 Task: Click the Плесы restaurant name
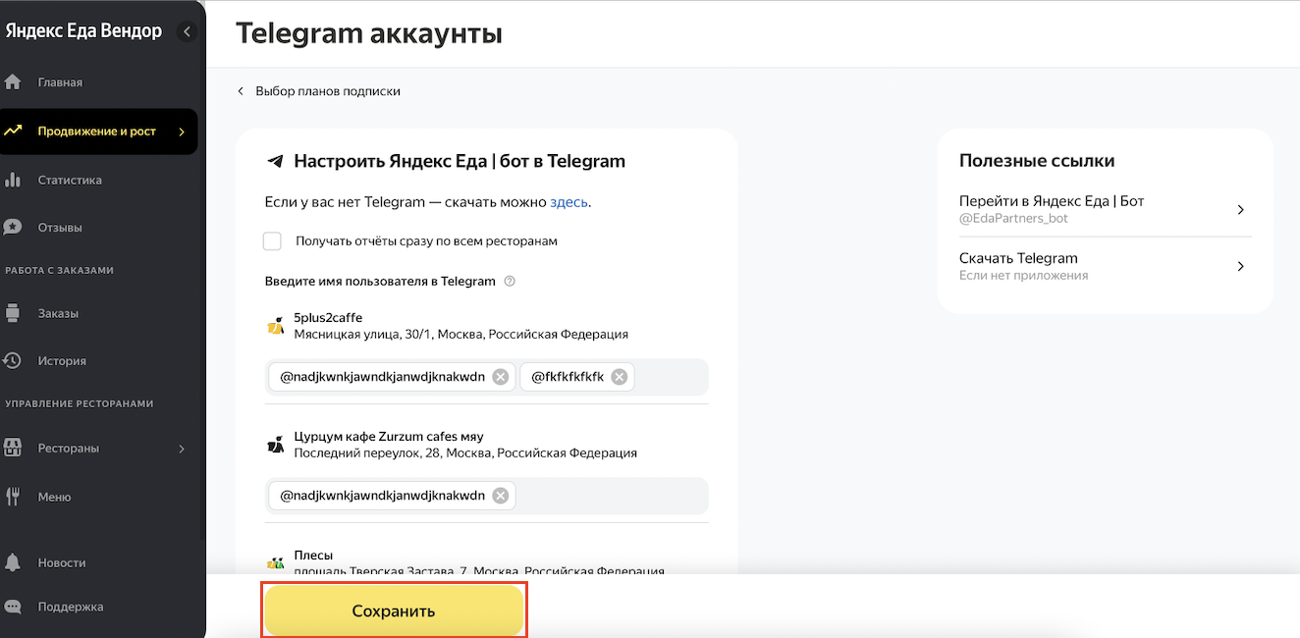tap(313, 555)
